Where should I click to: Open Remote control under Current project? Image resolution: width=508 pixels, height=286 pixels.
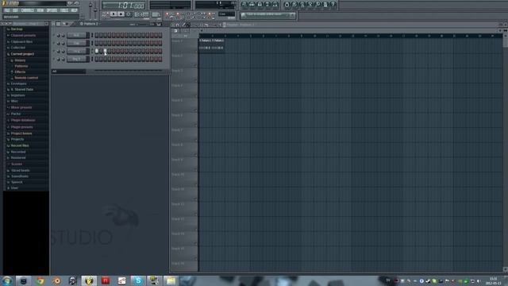pyautogui.click(x=26, y=78)
